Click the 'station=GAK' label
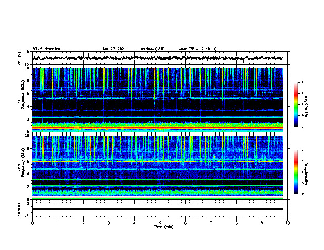324x250 pixels. (x=152, y=49)
